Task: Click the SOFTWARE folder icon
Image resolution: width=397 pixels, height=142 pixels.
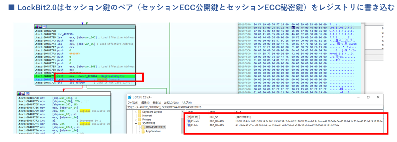Action: pos(140,123)
